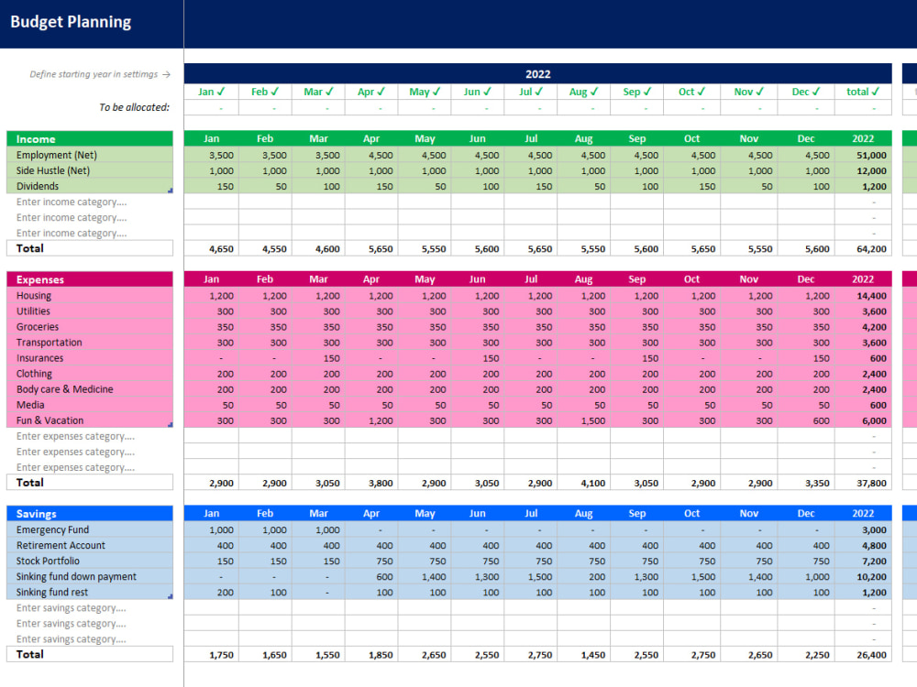Expand the Fun & Vacation corner marker
The image size is (917, 687).
(x=171, y=424)
